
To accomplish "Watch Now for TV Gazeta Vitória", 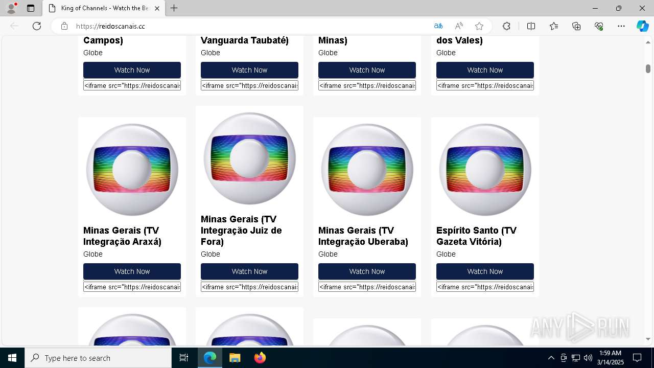I will [x=485, y=271].
